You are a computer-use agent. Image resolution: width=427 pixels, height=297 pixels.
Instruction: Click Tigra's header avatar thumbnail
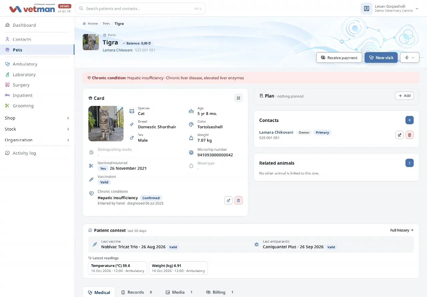pos(91,42)
